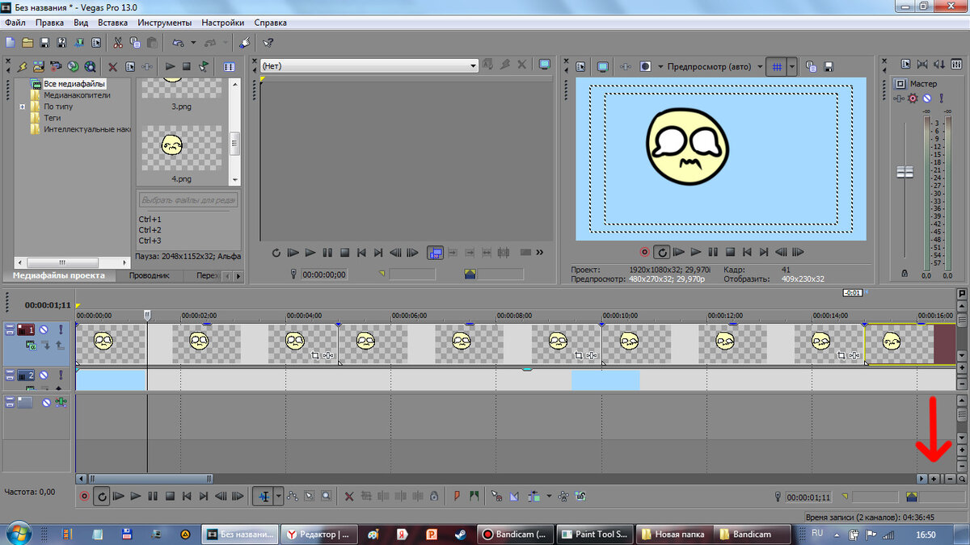Change media views with the Views icon
This screenshot has height=545, width=970.
pyautogui.click(x=229, y=66)
